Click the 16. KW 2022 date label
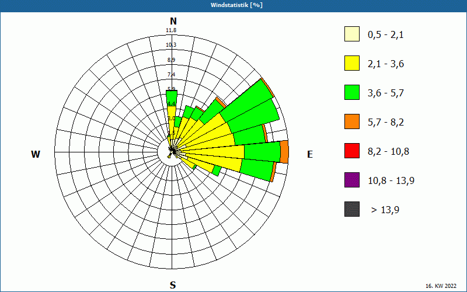Viewport: 467px width, 292px height. click(442, 286)
